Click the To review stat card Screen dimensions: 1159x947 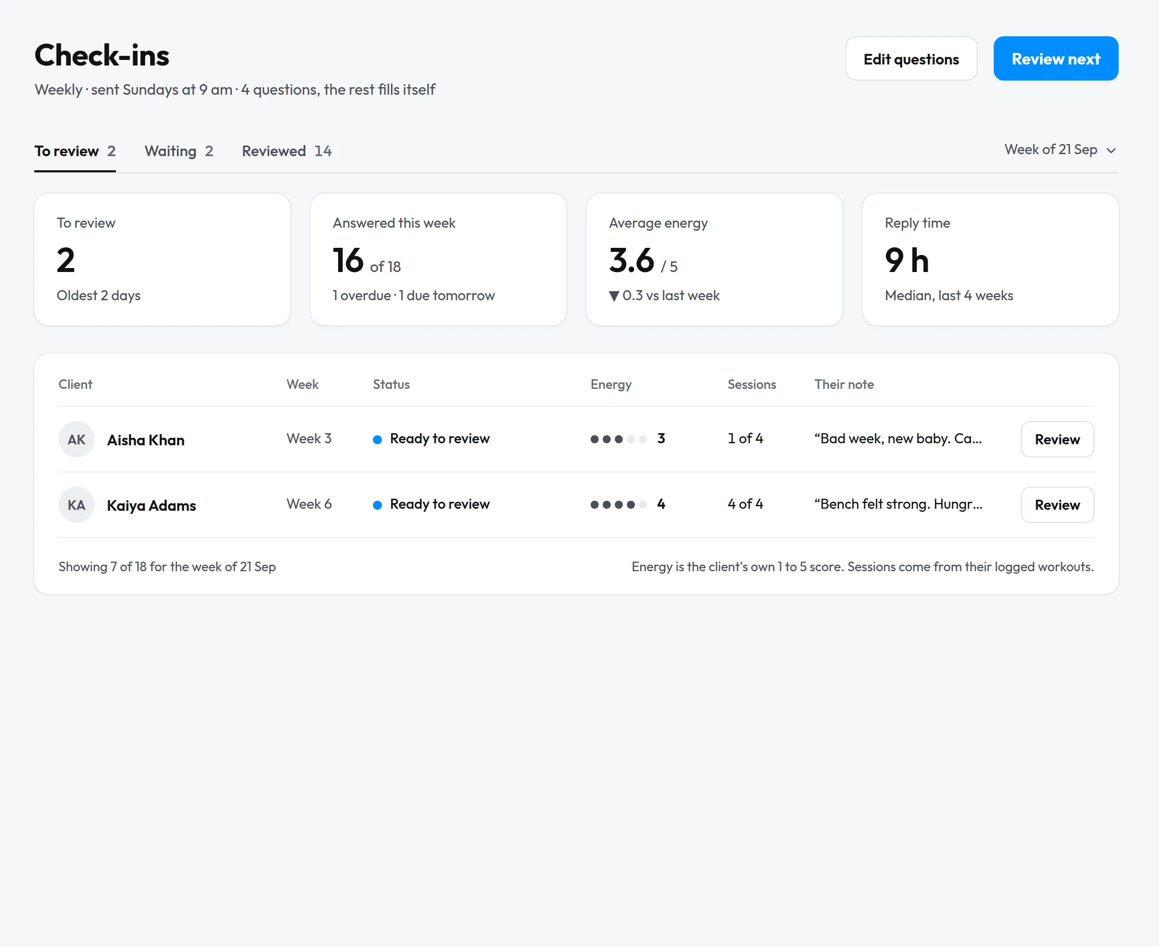coord(162,259)
